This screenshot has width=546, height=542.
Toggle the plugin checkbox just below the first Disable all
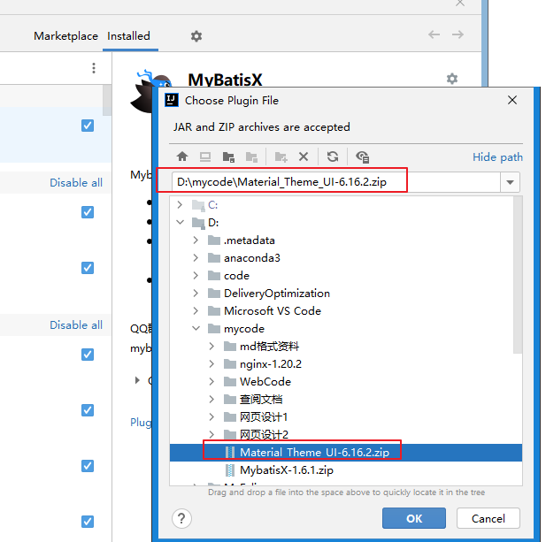click(x=88, y=212)
